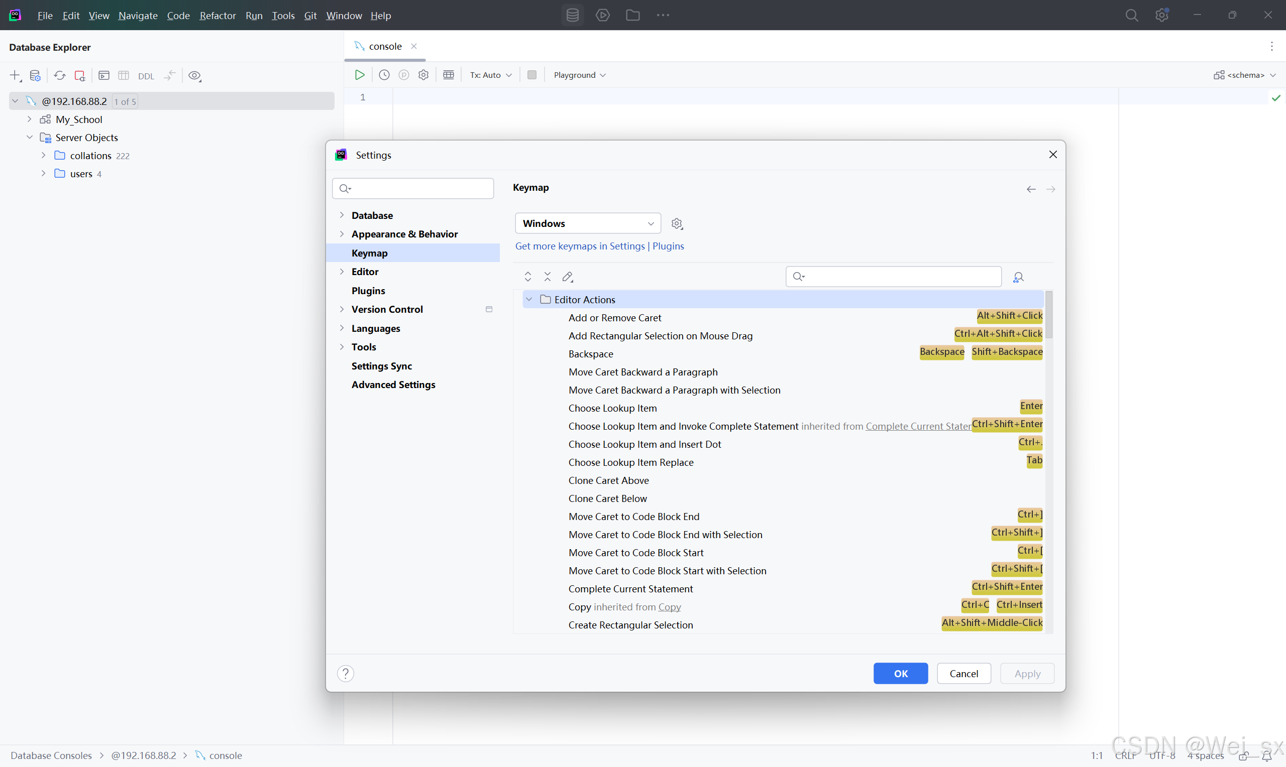1286x767 pixels.
Task: Open the Navigate menu
Action: click(138, 16)
